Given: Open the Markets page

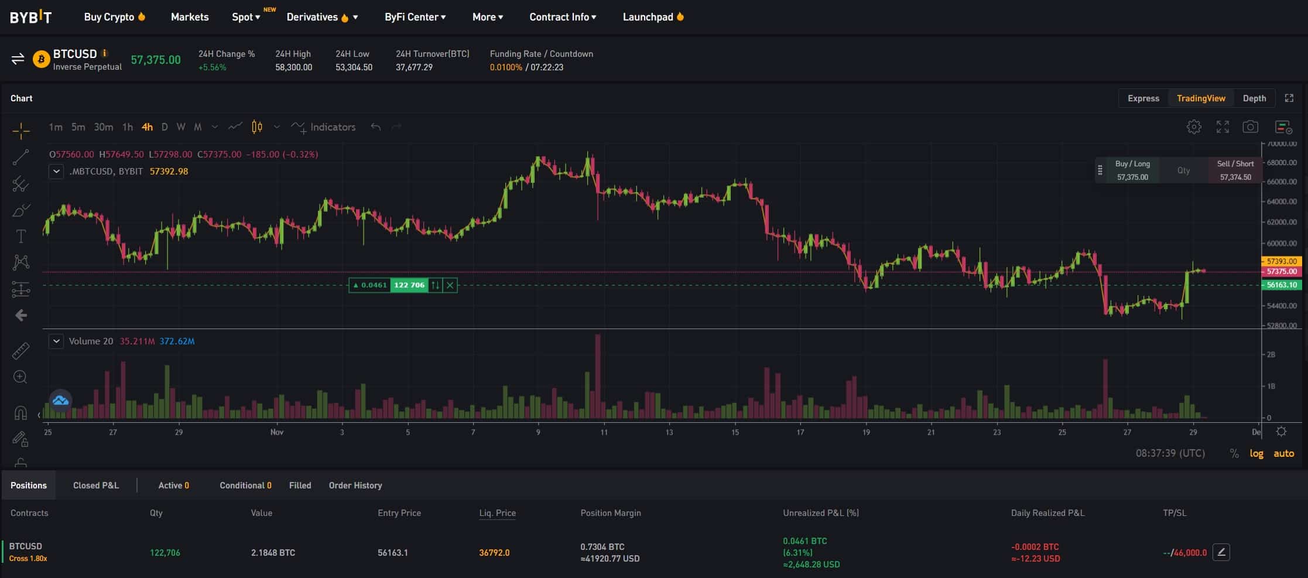Looking at the screenshot, I should (190, 17).
